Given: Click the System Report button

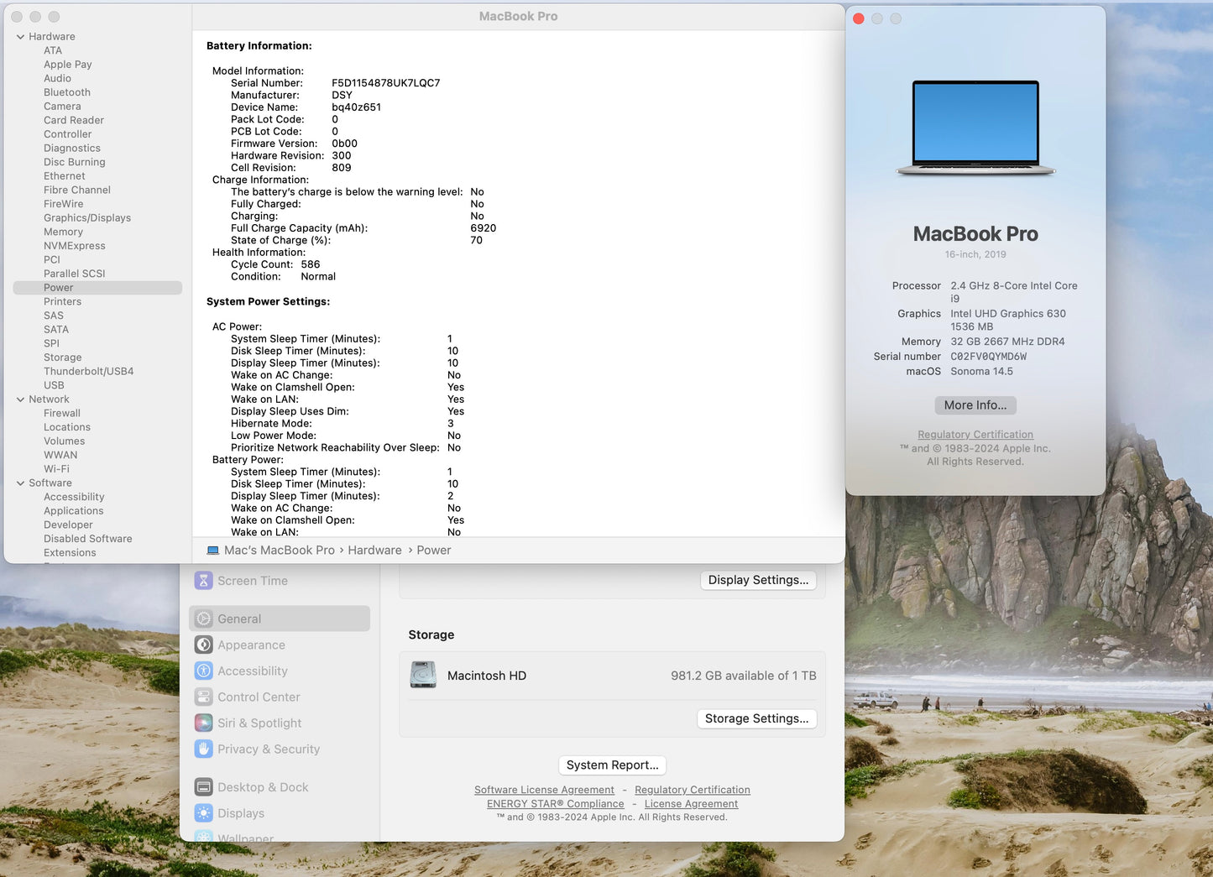Looking at the screenshot, I should (x=612, y=765).
